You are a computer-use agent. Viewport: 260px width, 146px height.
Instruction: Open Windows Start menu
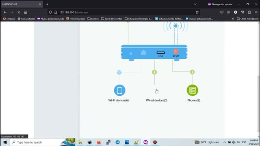tap(5, 142)
